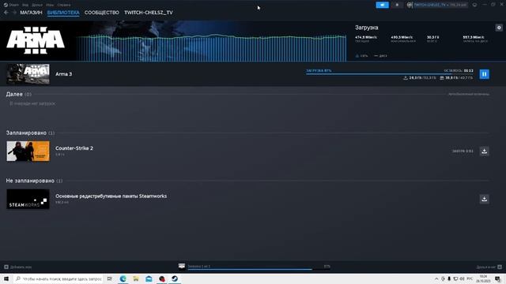The width and height of the screenshot is (506, 284).
Task: Click the Counter-Strike 2 thumbnail
Action: pyautogui.click(x=28, y=151)
